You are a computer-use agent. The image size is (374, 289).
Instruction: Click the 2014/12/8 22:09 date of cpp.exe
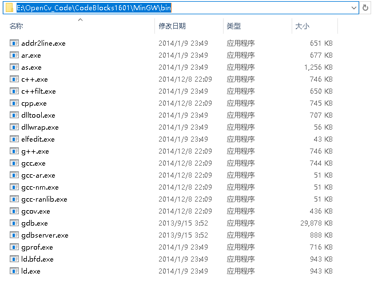[185, 103]
